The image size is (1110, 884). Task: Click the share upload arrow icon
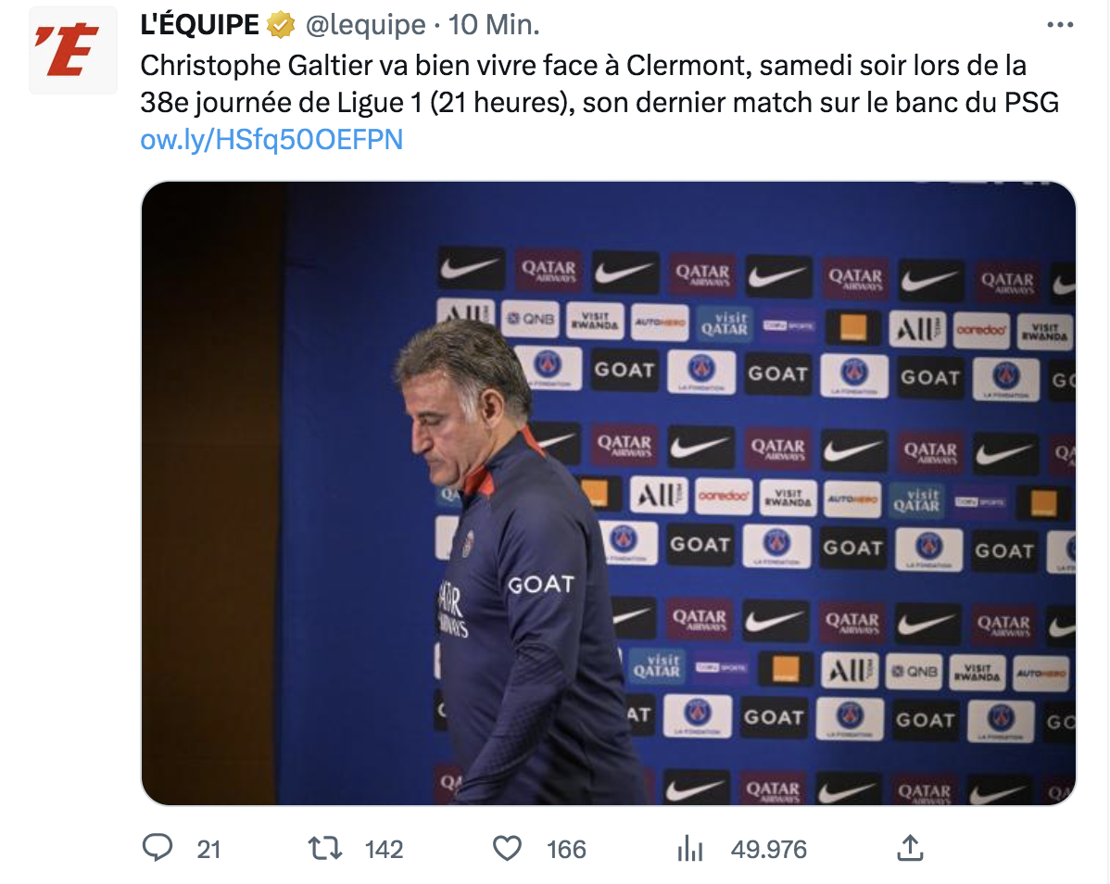pyautogui.click(x=910, y=848)
